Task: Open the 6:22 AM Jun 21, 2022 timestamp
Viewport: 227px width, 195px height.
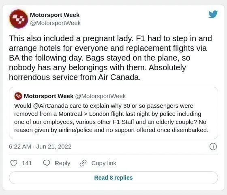Action: click(x=40, y=147)
